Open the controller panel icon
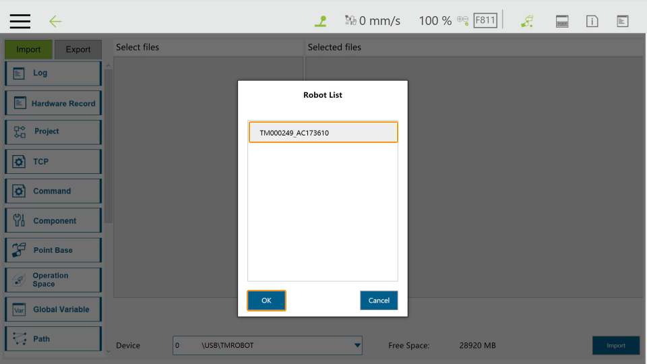 562,21
